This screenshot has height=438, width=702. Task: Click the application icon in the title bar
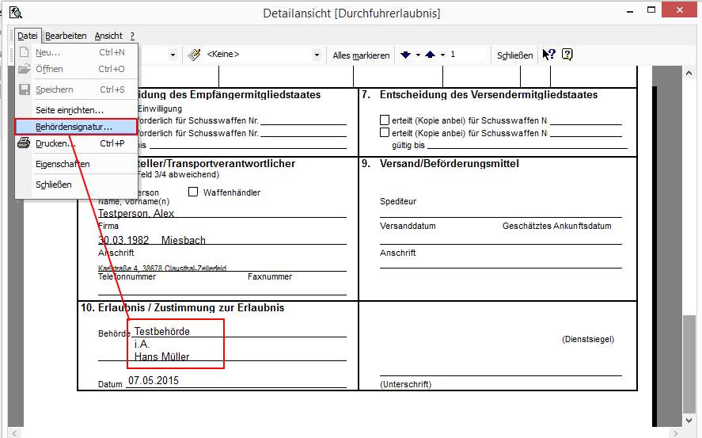(15, 13)
